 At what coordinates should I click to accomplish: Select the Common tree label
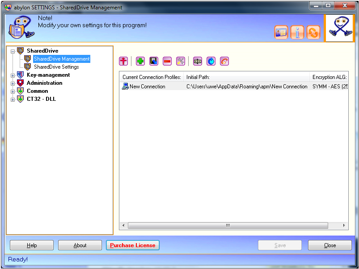[x=37, y=91]
